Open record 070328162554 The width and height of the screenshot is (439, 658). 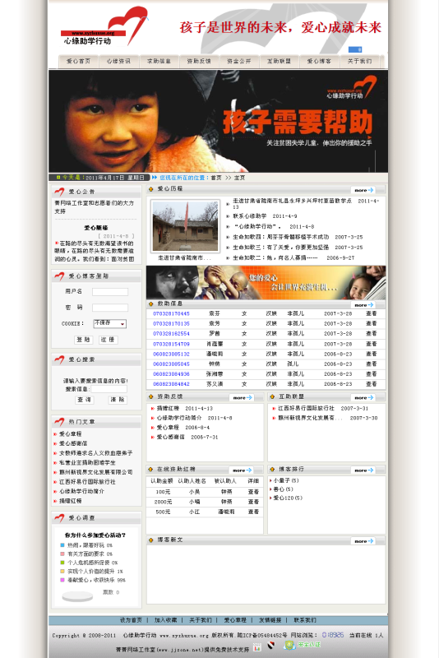tap(171, 334)
